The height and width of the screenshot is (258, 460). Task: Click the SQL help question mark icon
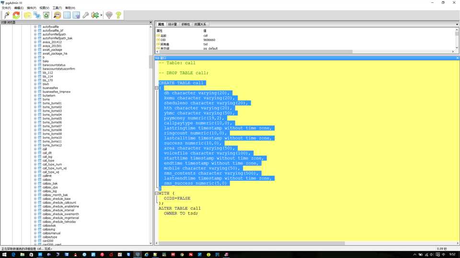pos(118,15)
